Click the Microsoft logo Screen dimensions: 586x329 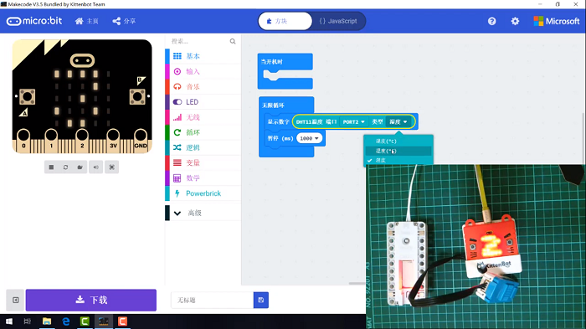click(557, 21)
